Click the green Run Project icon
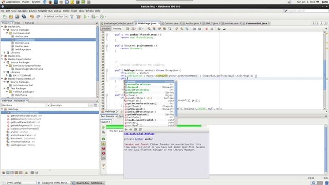Image resolution: width=329 pixels, height=185 pixels. coord(85,16)
